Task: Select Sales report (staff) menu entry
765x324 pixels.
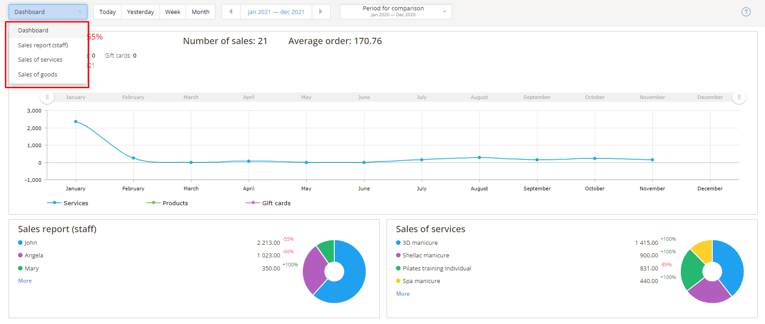Action: click(48, 45)
